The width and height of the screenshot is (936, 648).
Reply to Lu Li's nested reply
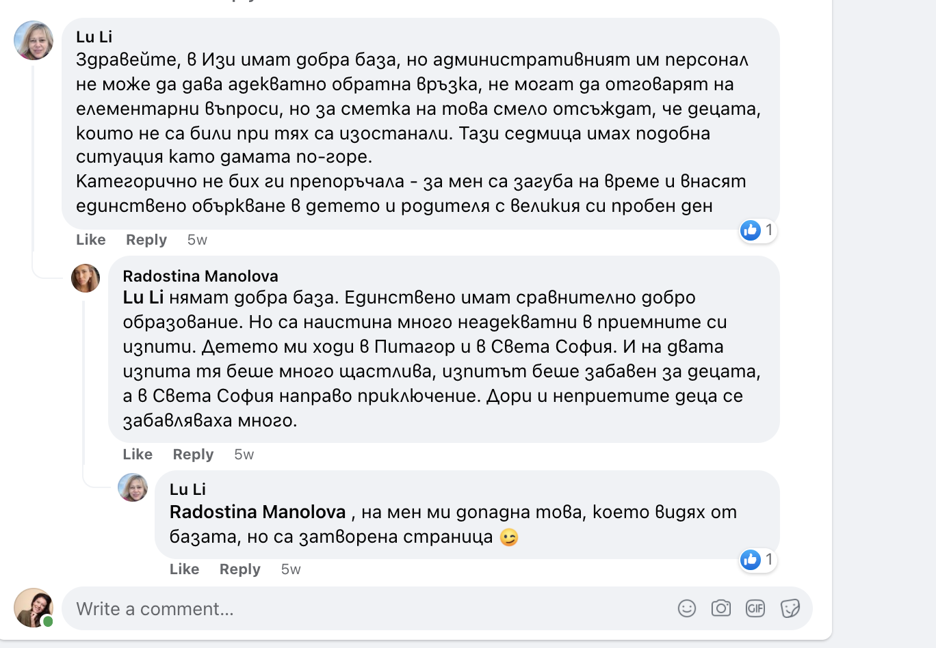239,569
